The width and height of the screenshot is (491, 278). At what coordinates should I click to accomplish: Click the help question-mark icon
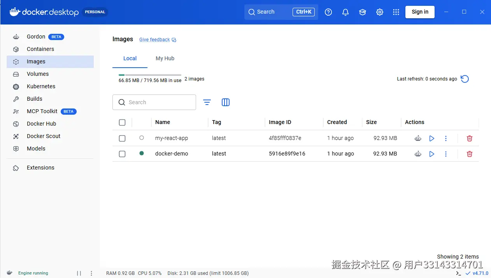pos(328,12)
